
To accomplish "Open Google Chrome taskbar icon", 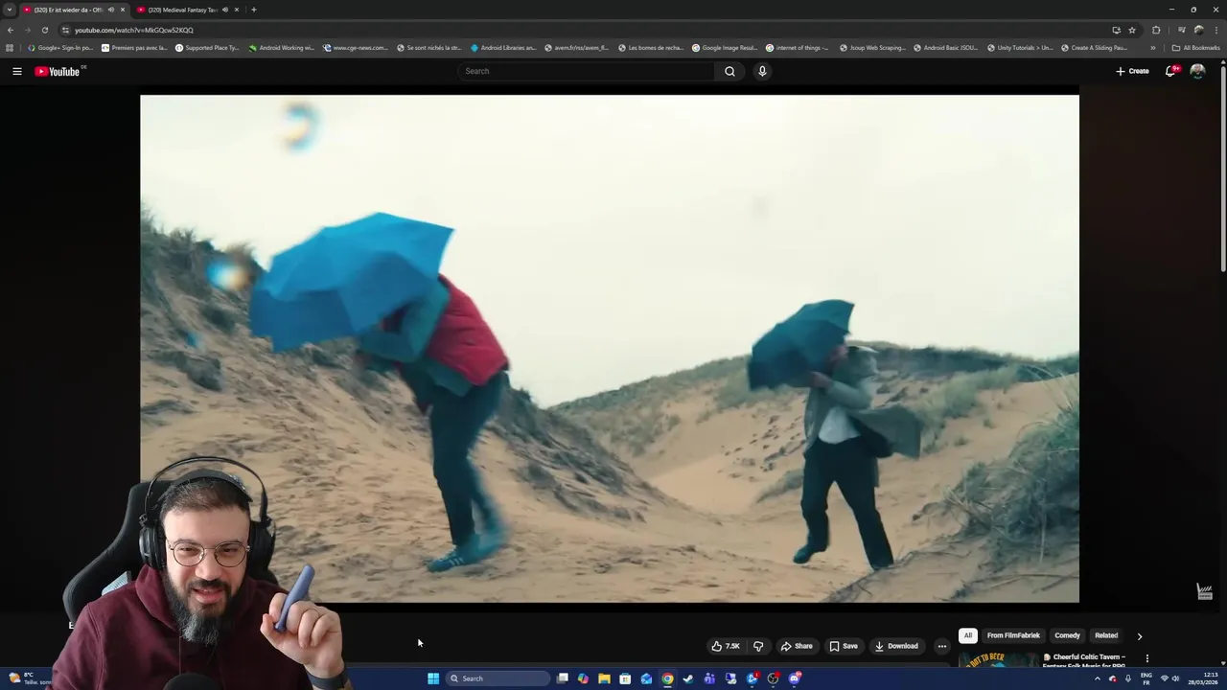I will point(667,678).
